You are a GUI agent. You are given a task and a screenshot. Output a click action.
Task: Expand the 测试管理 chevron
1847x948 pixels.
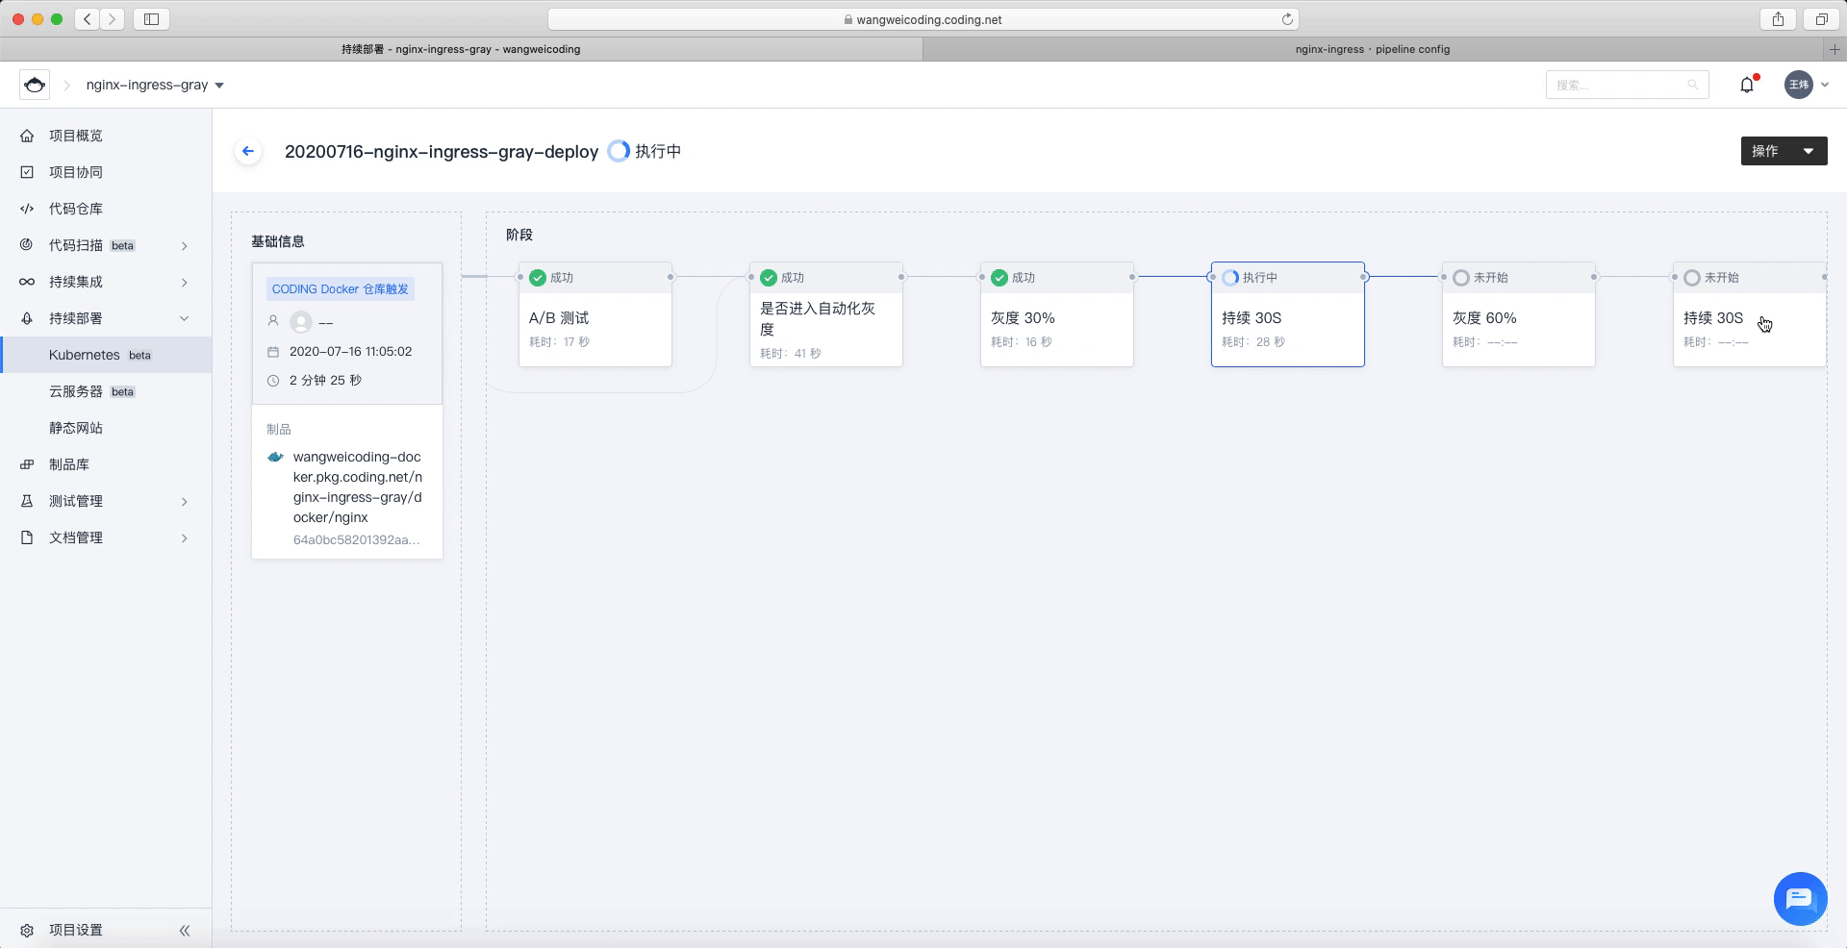click(x=185, y=501)
